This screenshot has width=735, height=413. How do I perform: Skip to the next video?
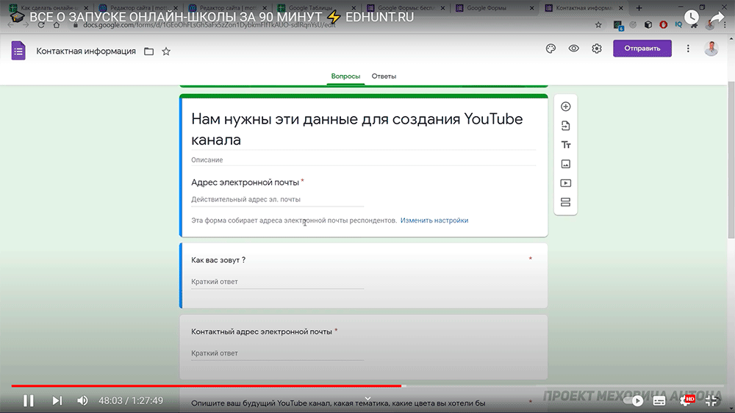point(57,401)
